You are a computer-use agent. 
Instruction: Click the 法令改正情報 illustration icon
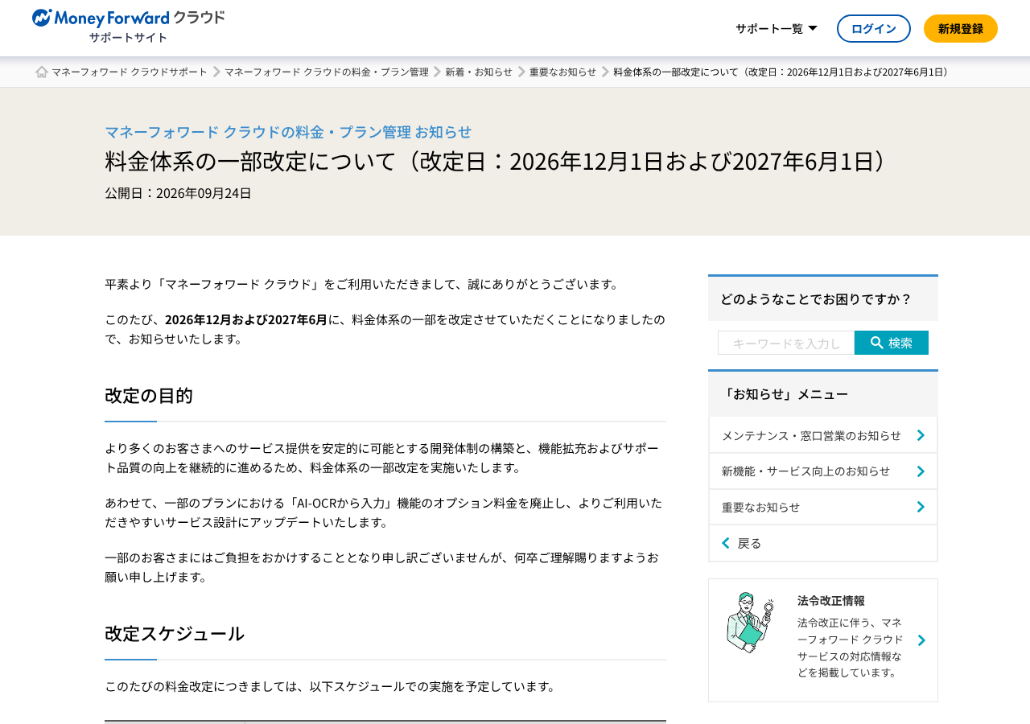tap(750, 623)
